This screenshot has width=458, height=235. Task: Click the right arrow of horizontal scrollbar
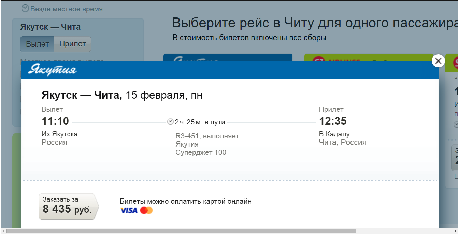click(x=455, y=231)
